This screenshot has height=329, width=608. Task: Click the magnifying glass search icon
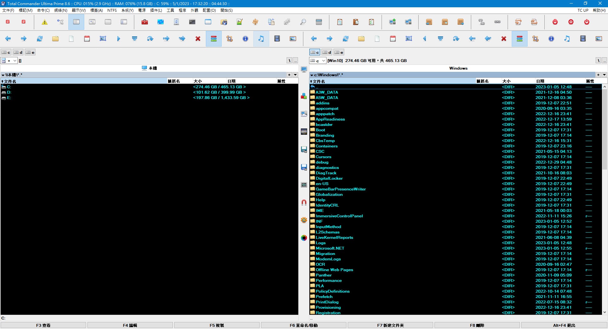(x=303, y=22)
